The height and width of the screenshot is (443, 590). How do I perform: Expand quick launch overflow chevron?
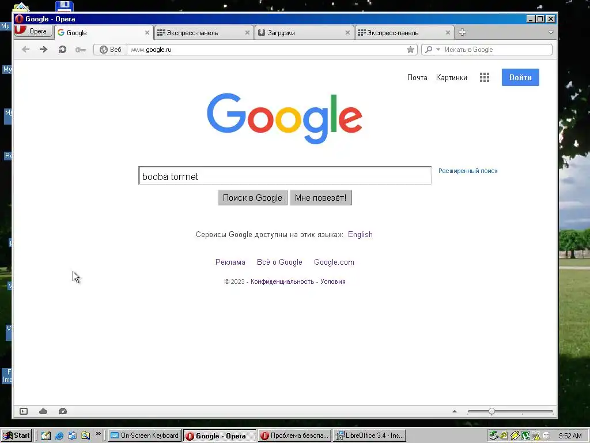tap(98, 434)
